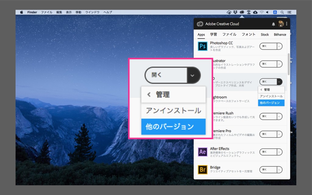Click the cloud upload arrow icon in menu bar
The width and height of the screenshot is (312, 195).
(x=255, y=12)
